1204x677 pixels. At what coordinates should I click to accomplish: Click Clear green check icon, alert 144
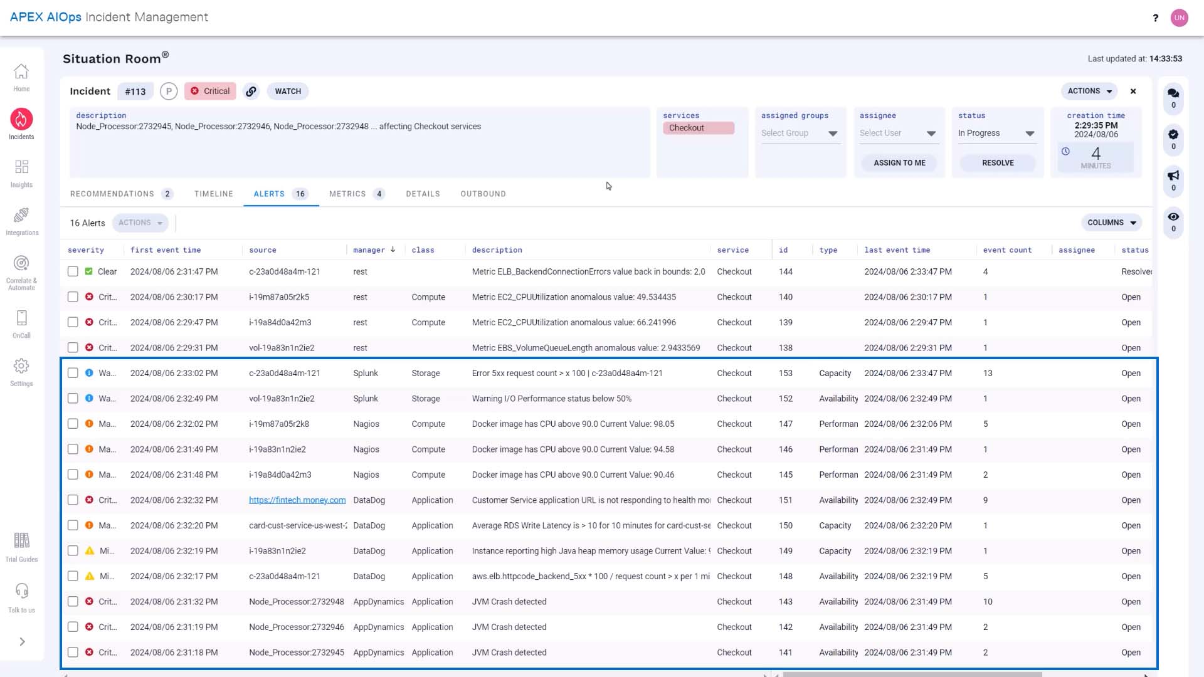89,271
